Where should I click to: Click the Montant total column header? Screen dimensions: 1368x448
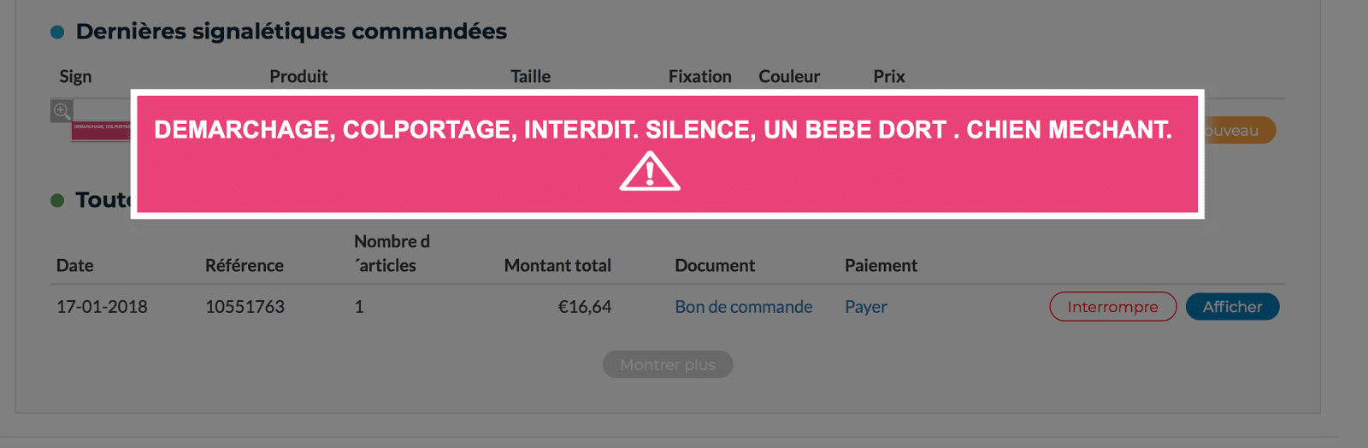click(x=557, y=266)
